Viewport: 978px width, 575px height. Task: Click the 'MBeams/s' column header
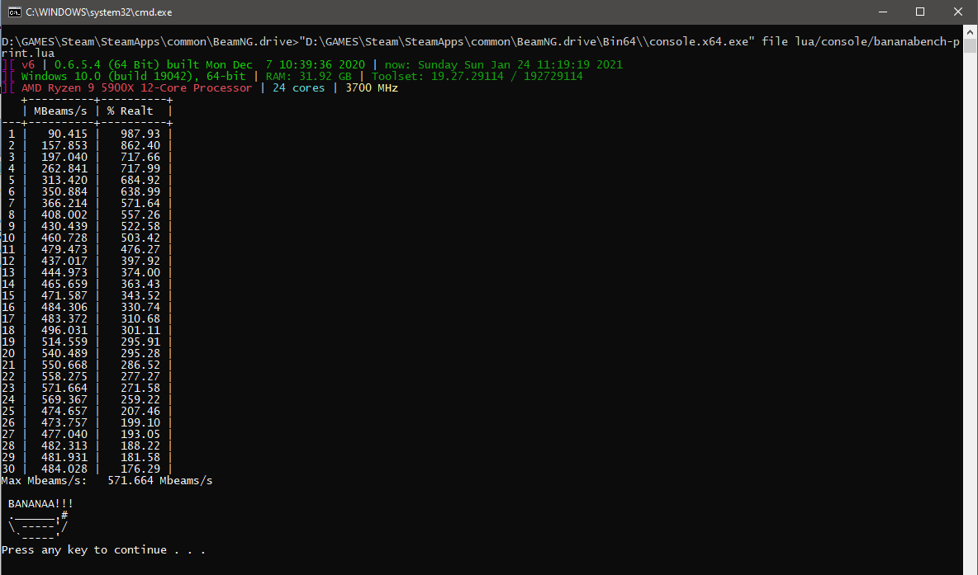pos(60,111)
